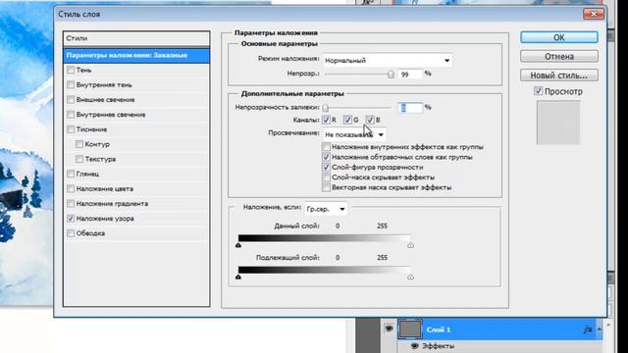Image resolution: width=628 pixels, height=353 pixels.
Task: Click the Слой 1 layer name
Action: click(x=439, y=329)
